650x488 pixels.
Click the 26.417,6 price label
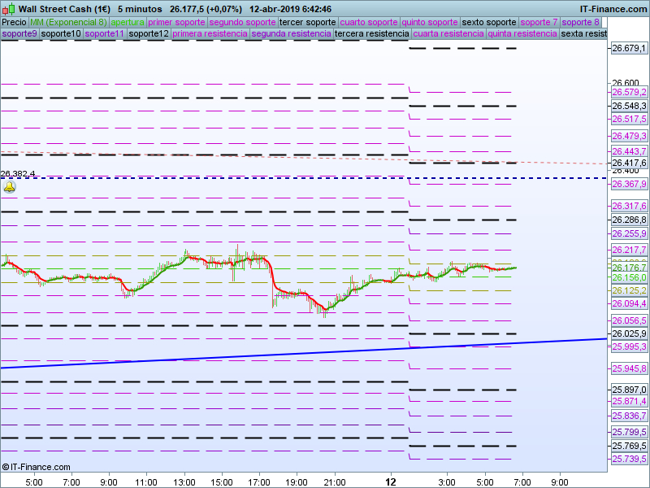click(x=629, y=163)
